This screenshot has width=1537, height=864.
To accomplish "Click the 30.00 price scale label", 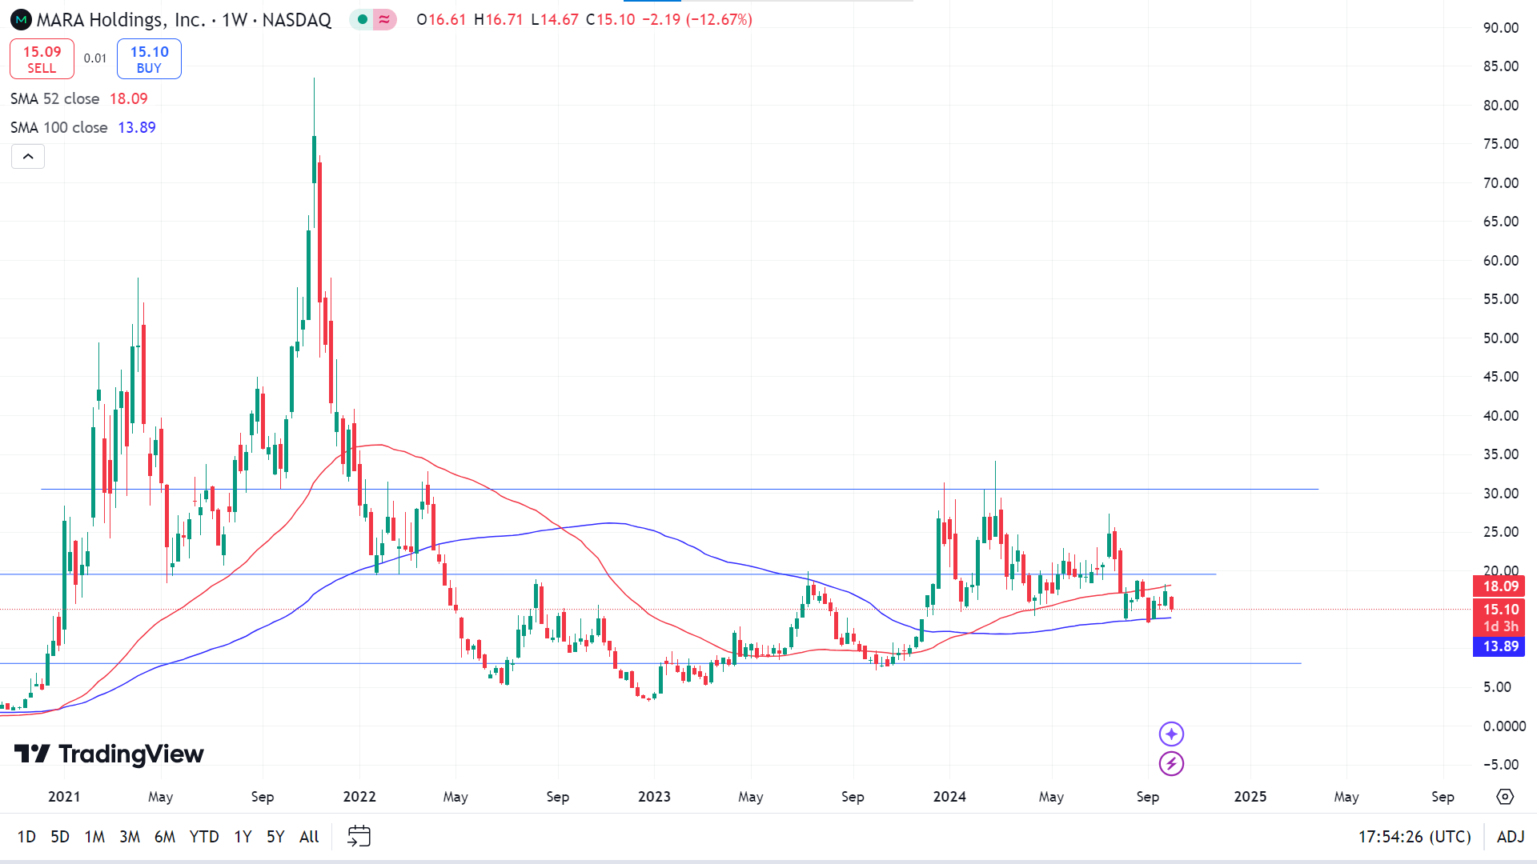I will click(1500, 494).
